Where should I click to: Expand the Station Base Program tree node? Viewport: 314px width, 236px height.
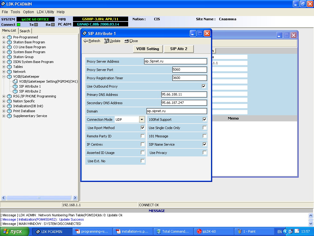coord(4,42)
